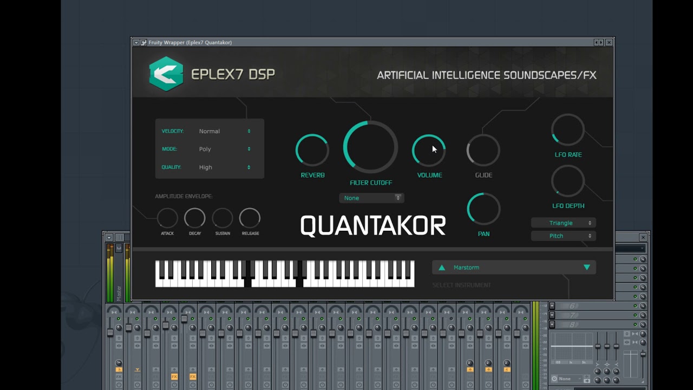Screen dimensions: 693x390
Task: Click the effect slot 7 mix knob
Action: point(643,315)
